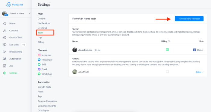This screenshot has height=112, width=211.
Task: Click the Name column header
Action: 75,41
